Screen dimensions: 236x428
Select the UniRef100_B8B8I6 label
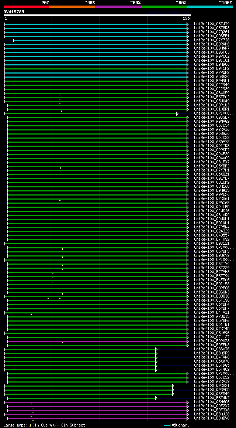pos(212,296)
